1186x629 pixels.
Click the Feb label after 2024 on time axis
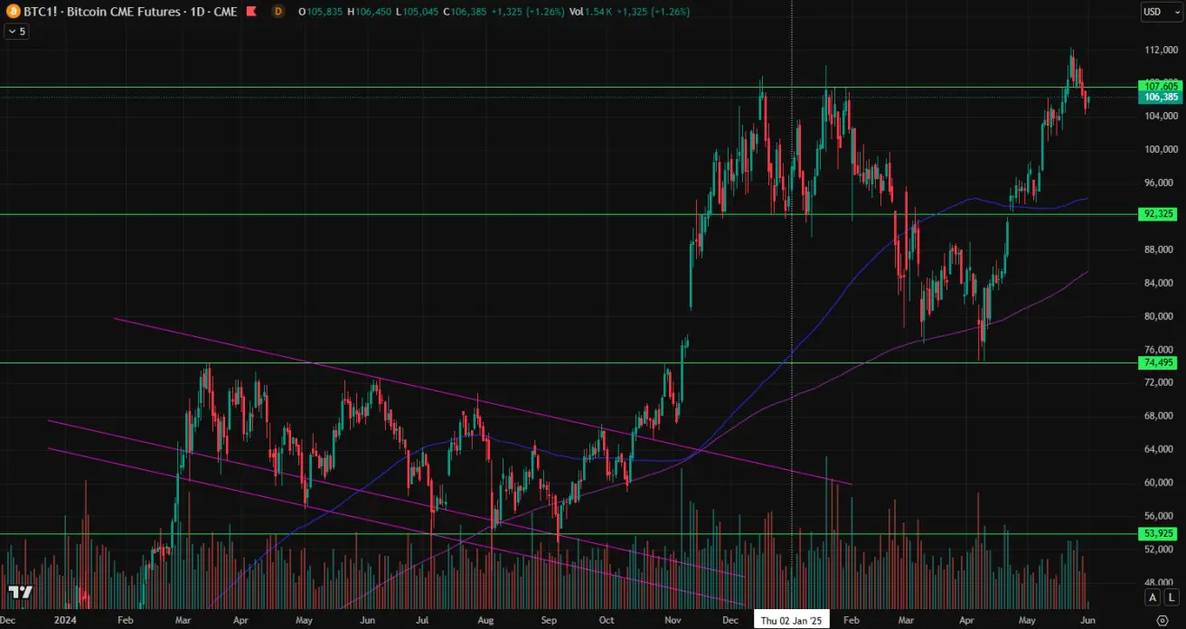[126, 621]
